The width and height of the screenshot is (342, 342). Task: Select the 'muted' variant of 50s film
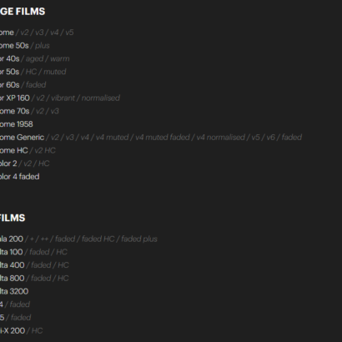[x=55, y=72]
